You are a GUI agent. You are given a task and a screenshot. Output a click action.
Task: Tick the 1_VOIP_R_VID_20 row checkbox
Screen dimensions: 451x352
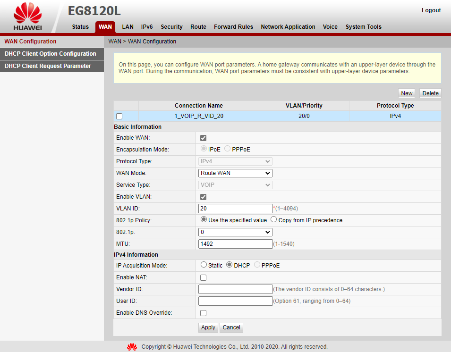pos(119,116)
